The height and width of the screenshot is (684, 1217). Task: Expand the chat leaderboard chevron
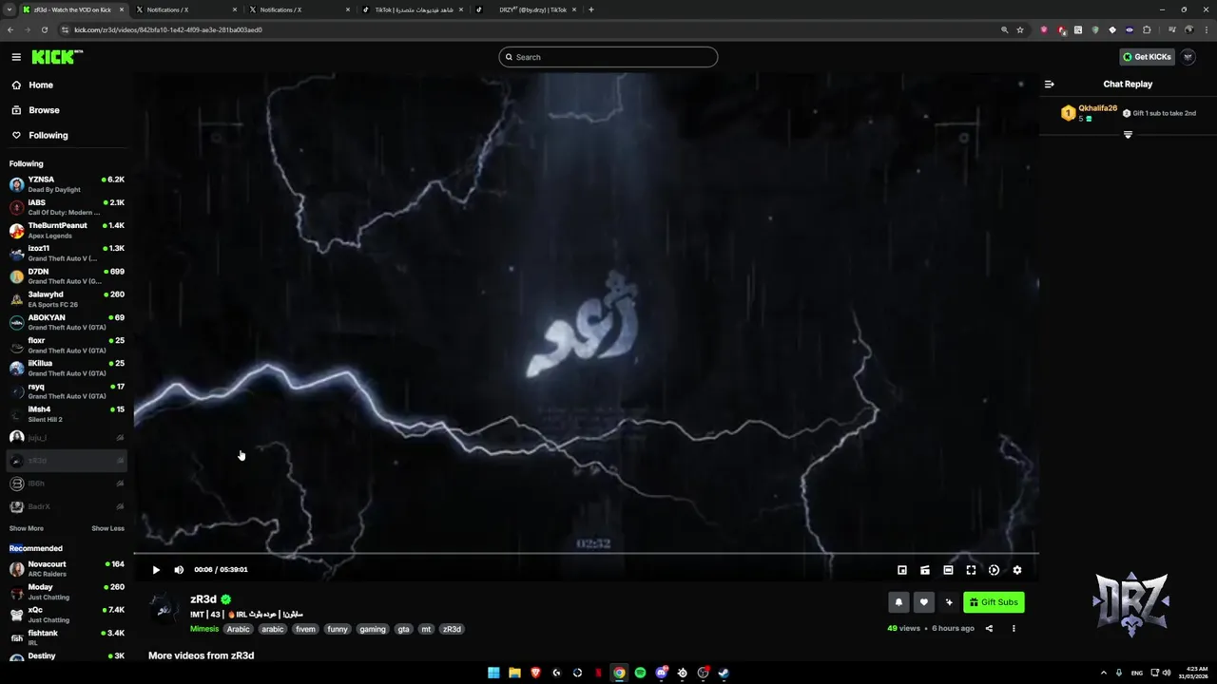tap(1128, 135)
